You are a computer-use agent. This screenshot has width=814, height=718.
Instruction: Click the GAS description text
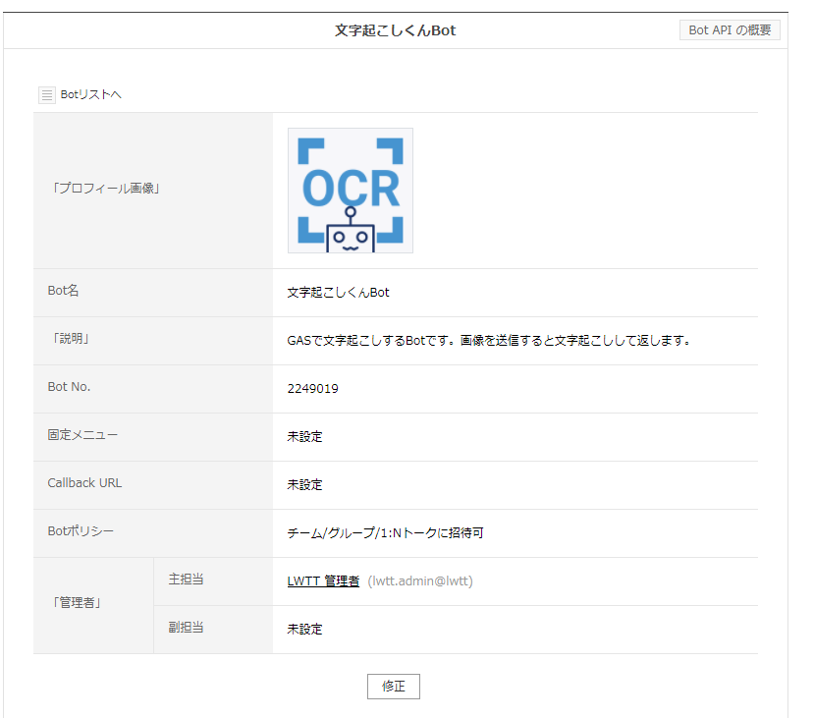coord(489,341)
